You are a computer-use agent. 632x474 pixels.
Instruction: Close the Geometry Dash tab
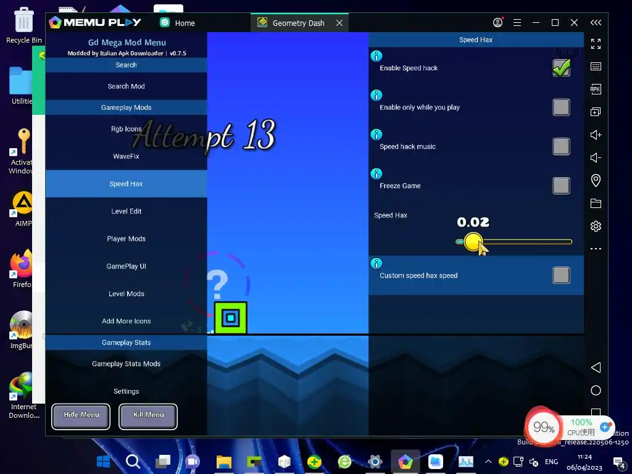click(x=339, y=23)
